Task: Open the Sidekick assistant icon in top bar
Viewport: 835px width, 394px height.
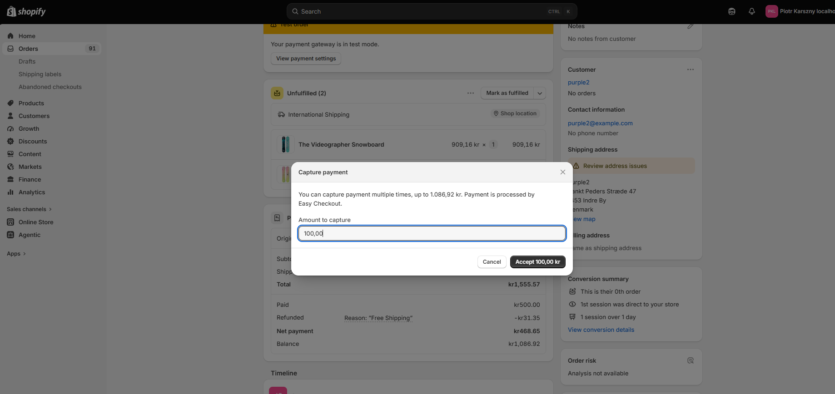Action: [732, 11]
